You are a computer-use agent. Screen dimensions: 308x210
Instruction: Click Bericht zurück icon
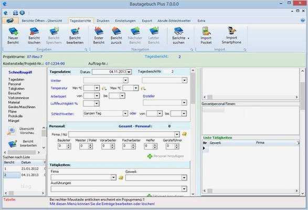click(x=116, y=31)
